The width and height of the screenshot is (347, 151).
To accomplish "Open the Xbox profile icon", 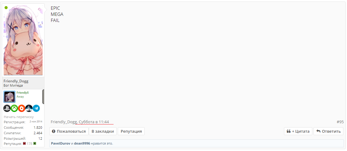I will pos(14,108).
